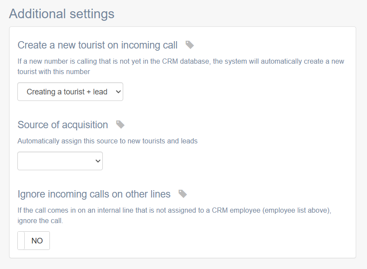
Task: Click tag icon beside Ignore incoming calls heading
Action: [x=183, y=194]
